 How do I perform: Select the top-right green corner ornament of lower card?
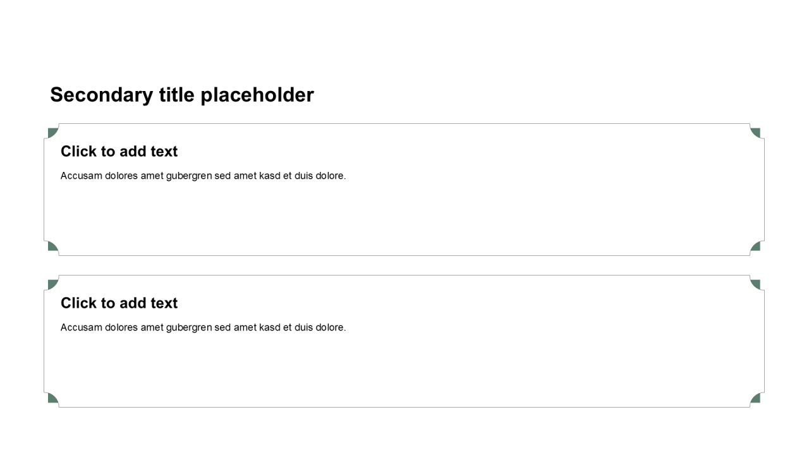point(756,284)
